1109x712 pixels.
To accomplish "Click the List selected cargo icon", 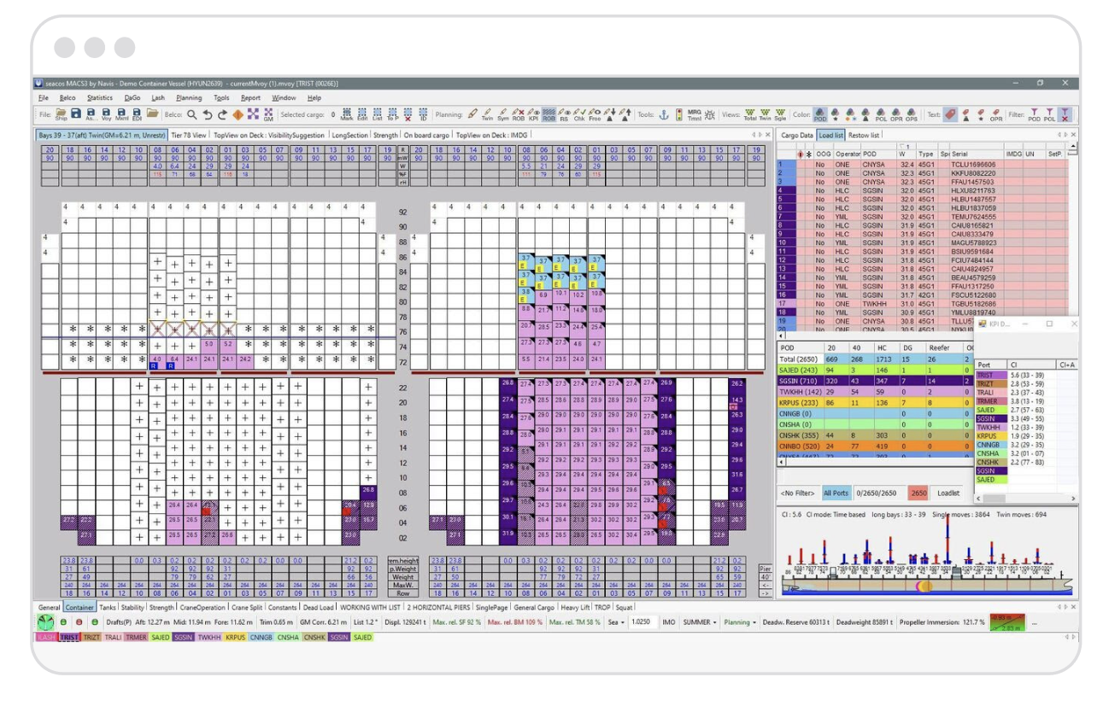I will [x=377, y=114].
